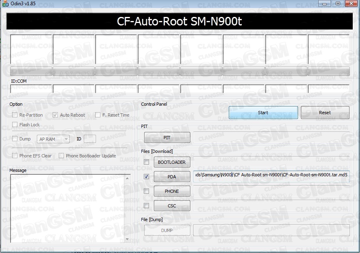This screenshot has height=253, width=360.
Task: Enable the Re-Partition checkbox
Action: (15, 115)
